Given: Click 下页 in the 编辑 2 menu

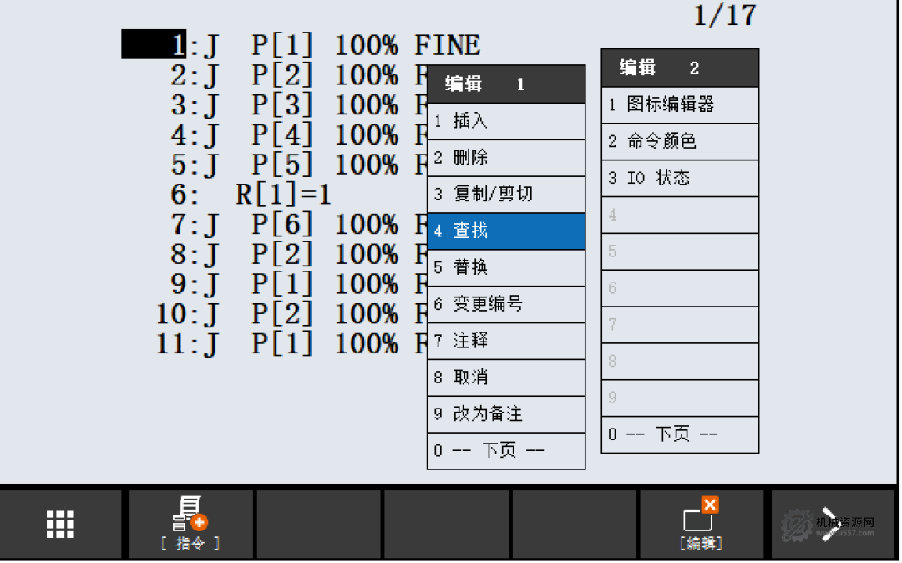Looking at the screenshot, I should click(x=679, y=434).
